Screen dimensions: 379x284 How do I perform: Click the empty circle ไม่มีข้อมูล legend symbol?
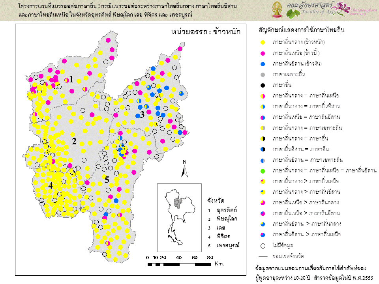pos(262,245)
